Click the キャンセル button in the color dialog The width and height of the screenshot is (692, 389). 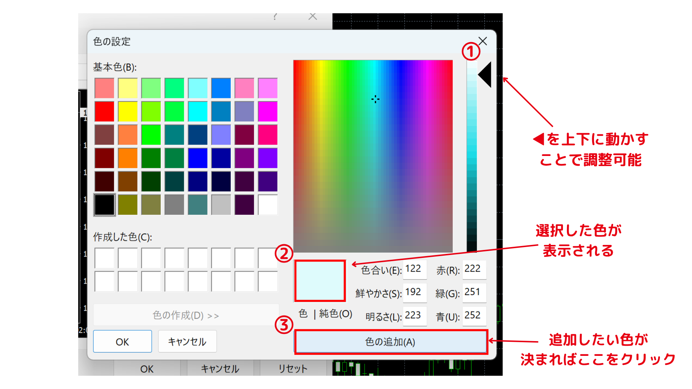pyautogui.click(x=187, y=341)
